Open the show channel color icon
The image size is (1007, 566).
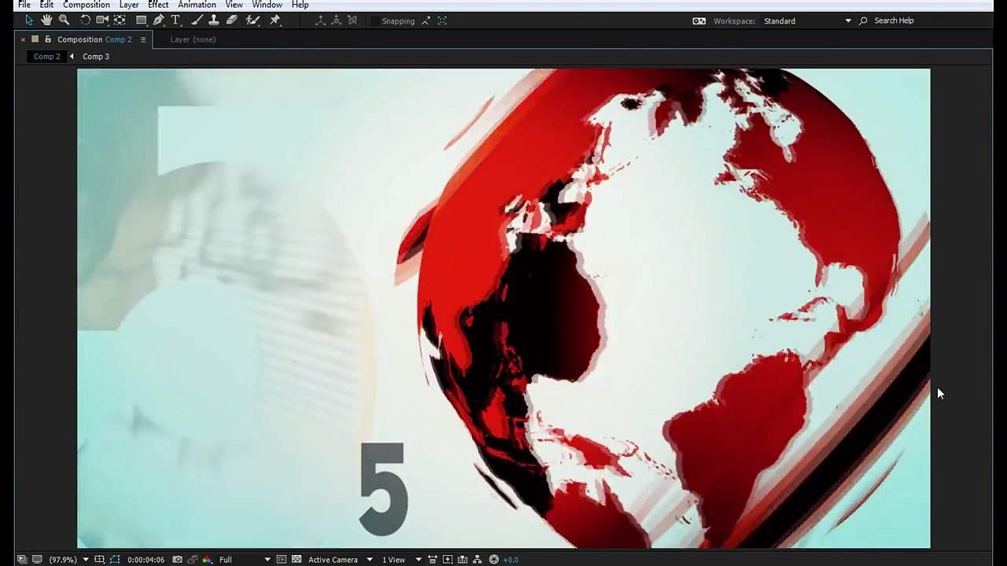[207, 560]
